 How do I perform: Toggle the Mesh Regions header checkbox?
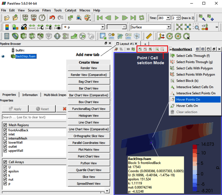(5, 125)
